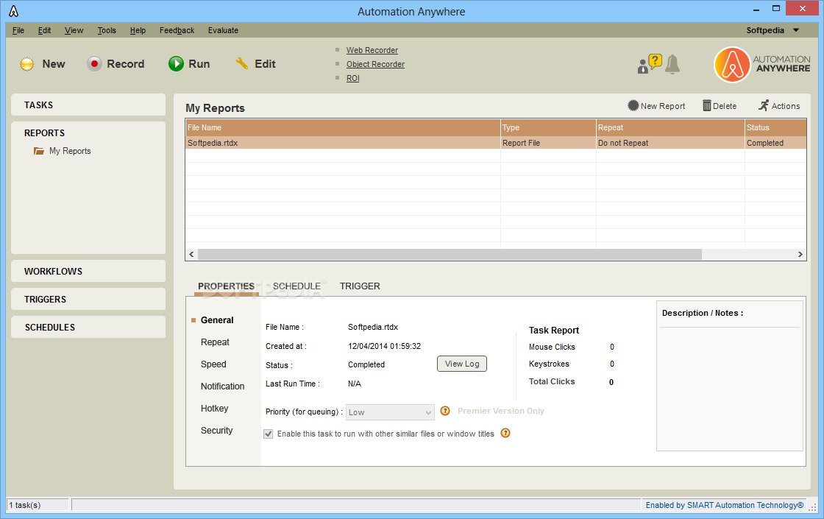Open the File menu
Viewport: 824px width, 519px height.
[18, 30]
